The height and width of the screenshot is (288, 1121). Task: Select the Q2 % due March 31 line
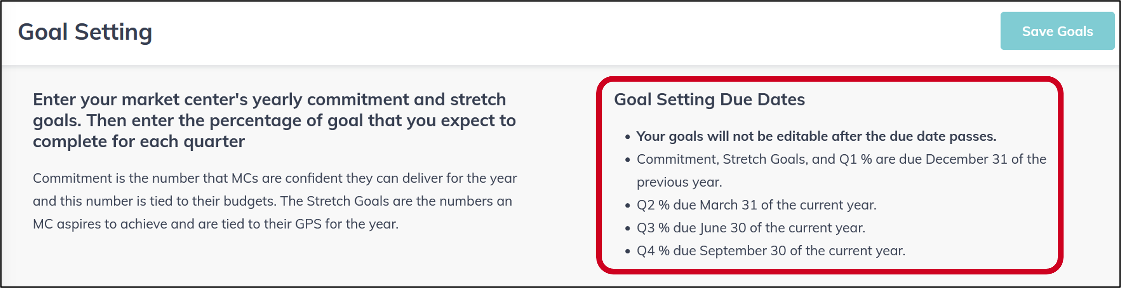pyautogui.click(x=756, y=205)
